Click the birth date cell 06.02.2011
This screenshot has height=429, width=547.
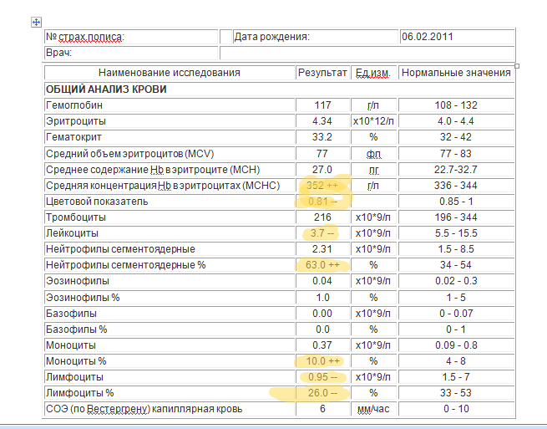(426, 37)
